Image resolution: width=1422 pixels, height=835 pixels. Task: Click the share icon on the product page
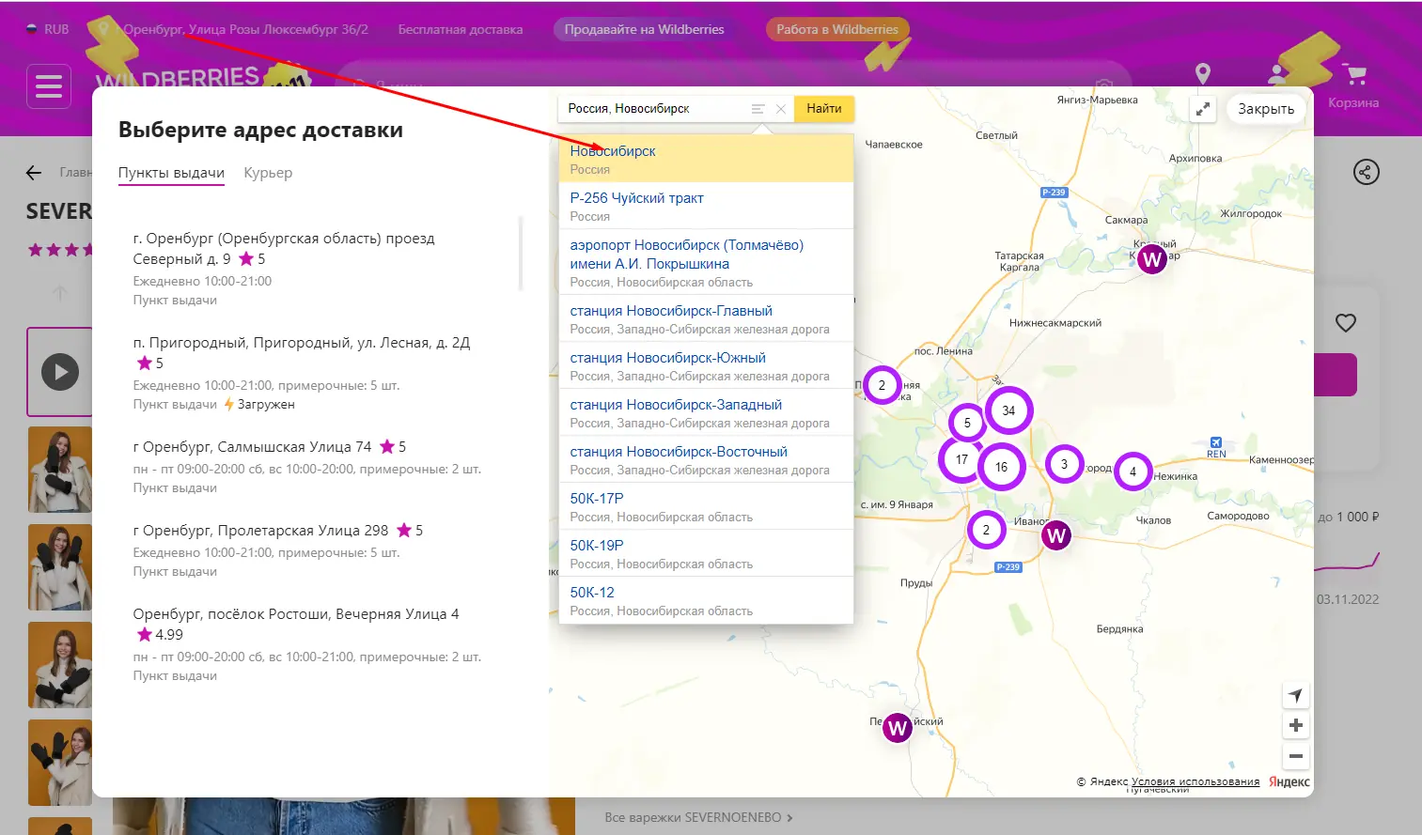[x=1366, y=172]
